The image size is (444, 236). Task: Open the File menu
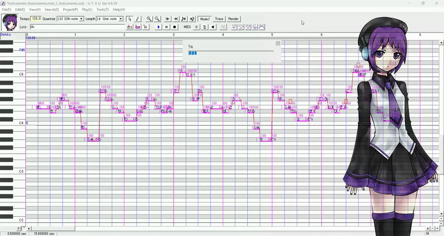(6, 10)
